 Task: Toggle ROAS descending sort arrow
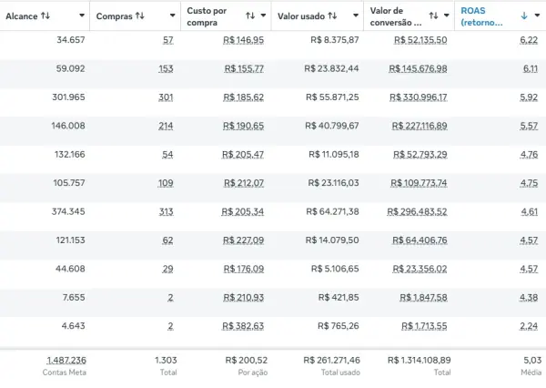[524, 15]
